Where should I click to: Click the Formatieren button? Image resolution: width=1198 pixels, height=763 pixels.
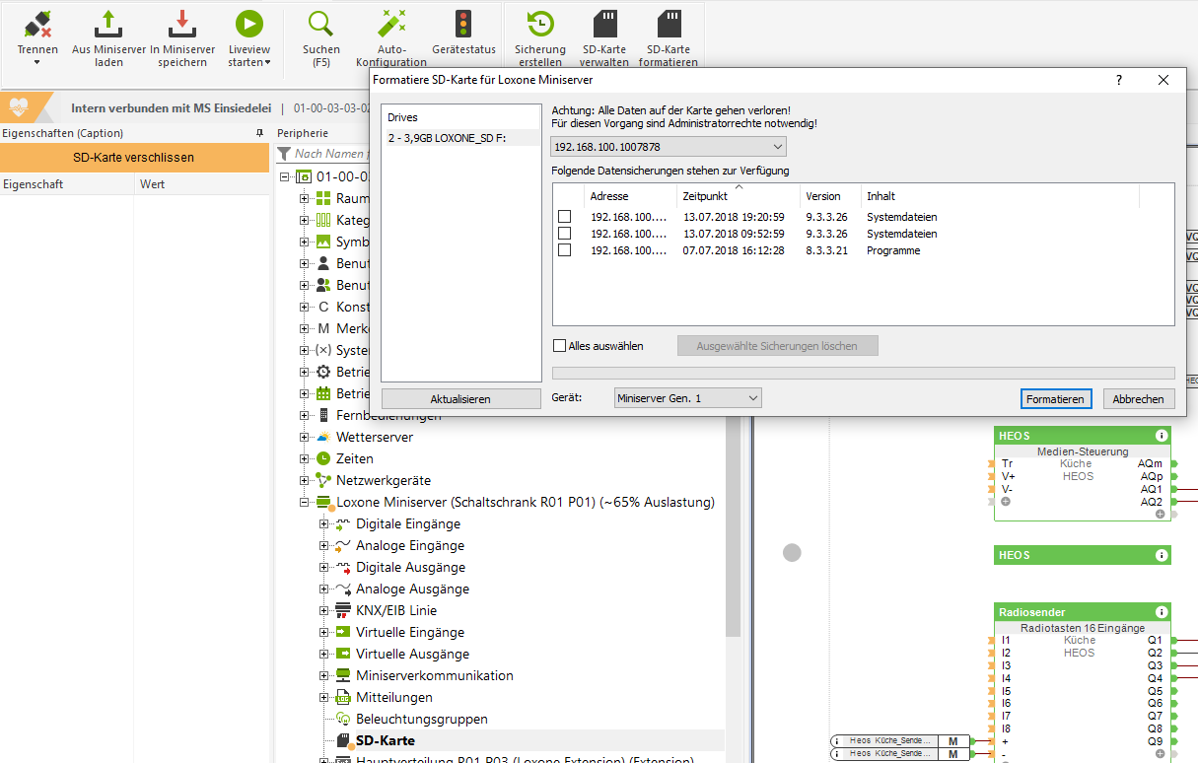coord(1055,399)
